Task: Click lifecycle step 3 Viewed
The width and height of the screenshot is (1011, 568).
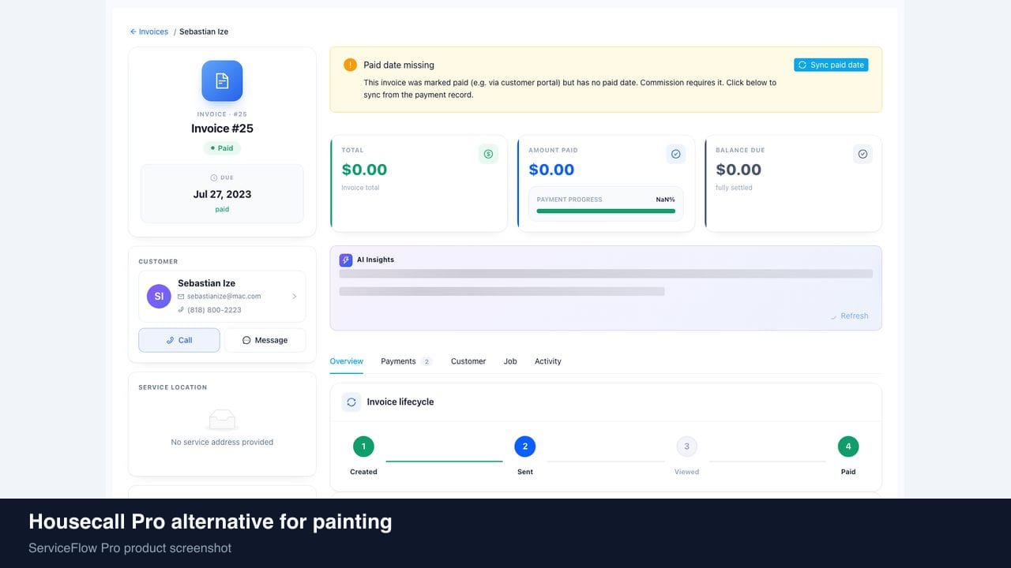Action: [x=686, y=447]
